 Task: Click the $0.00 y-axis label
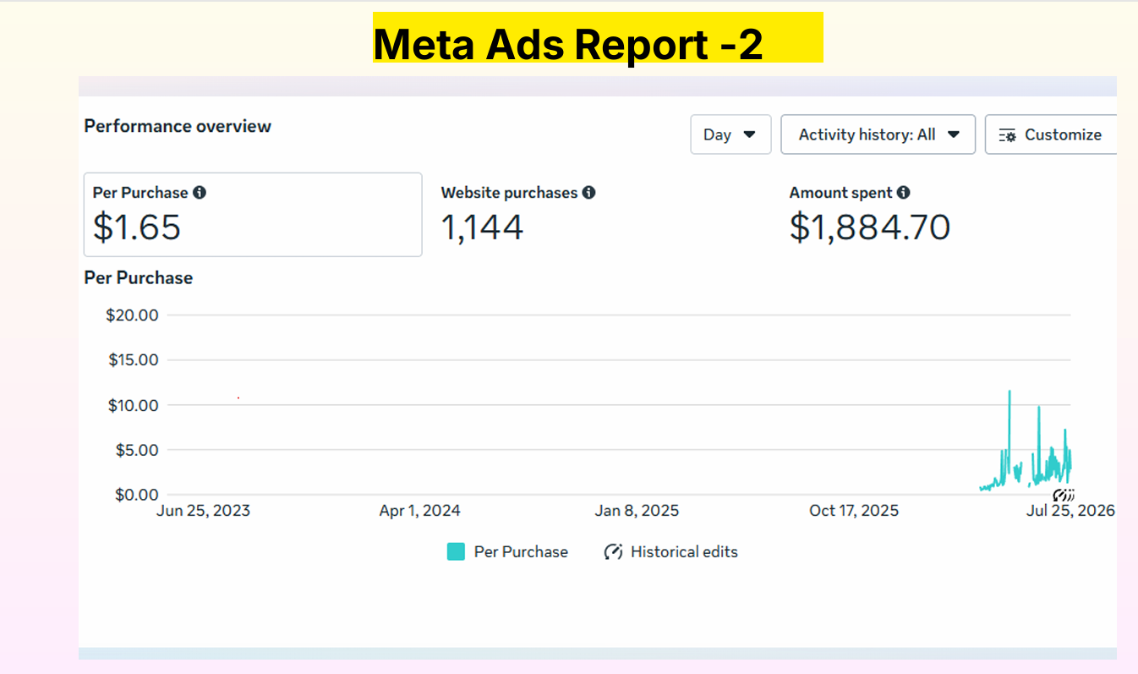pos(137,495)
